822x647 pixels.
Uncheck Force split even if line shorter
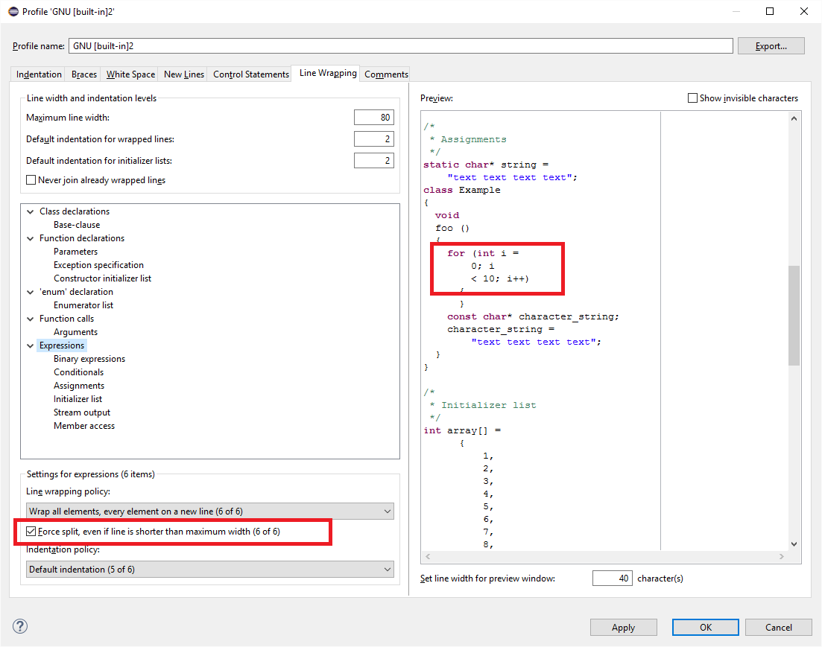(31, 532)
